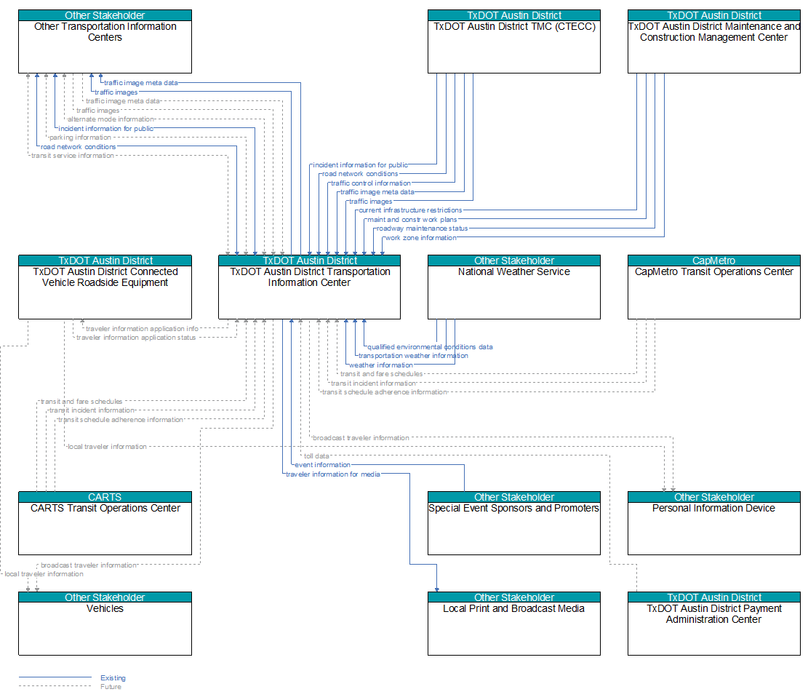
Task: Click the Personal Information Device node
Action: point(713,523)
